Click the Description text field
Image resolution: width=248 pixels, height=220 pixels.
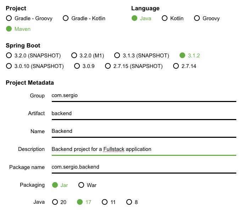pyautogui.click(x=144, y=150)
